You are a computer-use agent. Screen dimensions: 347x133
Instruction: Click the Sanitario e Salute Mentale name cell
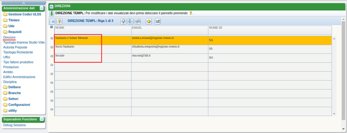(72, 38)
